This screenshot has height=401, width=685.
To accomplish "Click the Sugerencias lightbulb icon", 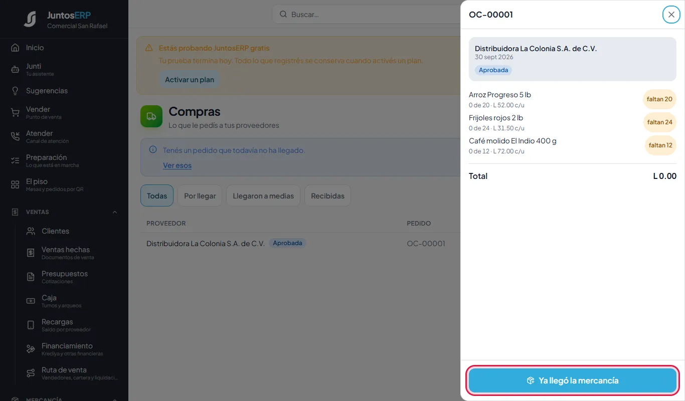I will pyautogui.click(x=15, y=91).
